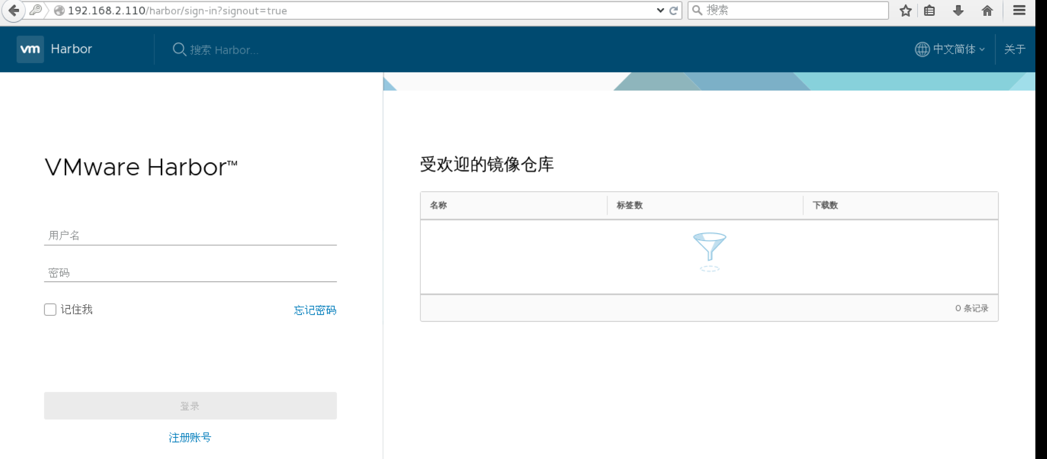1047x459 pixels.
Task: Click the browser back arrow button
Action: coord(14,10)
